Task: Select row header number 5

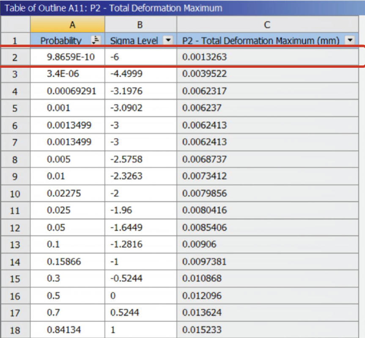Action: (15, 108)
